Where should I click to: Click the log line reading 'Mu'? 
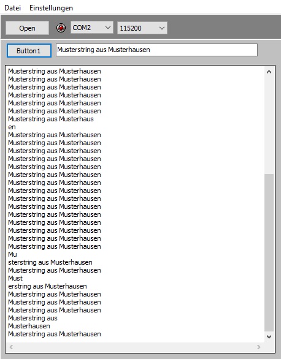[12, 254]
